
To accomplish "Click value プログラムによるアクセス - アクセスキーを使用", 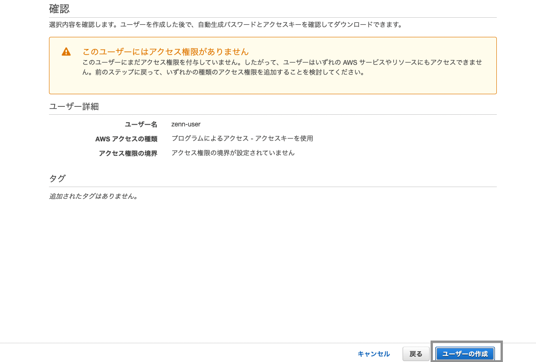I will (242, 139).
